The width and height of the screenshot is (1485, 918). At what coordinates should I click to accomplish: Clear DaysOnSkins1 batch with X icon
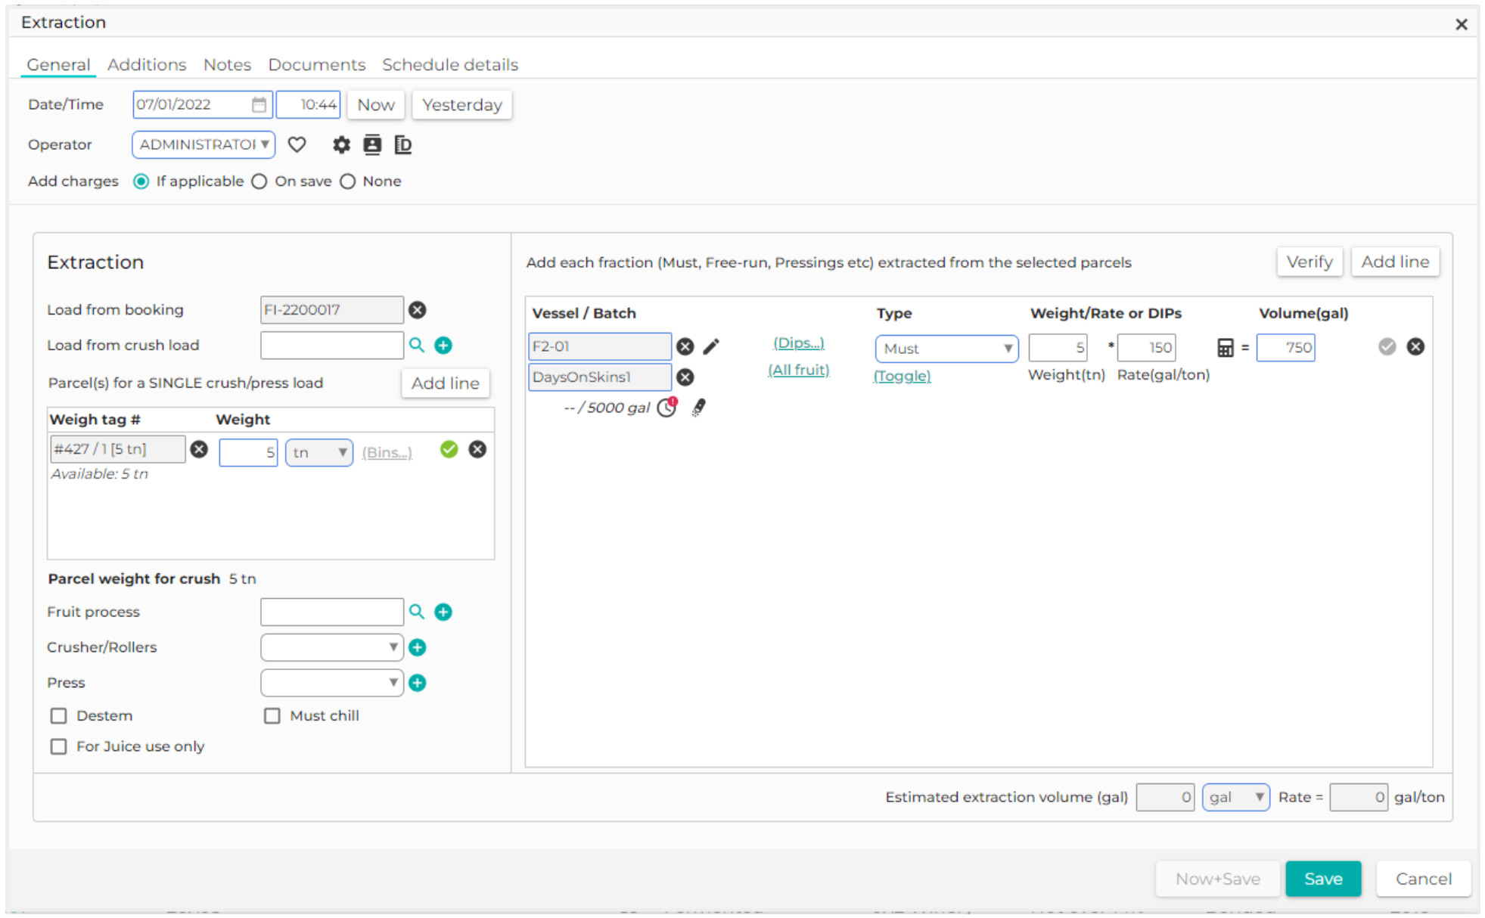click(685, 377)
